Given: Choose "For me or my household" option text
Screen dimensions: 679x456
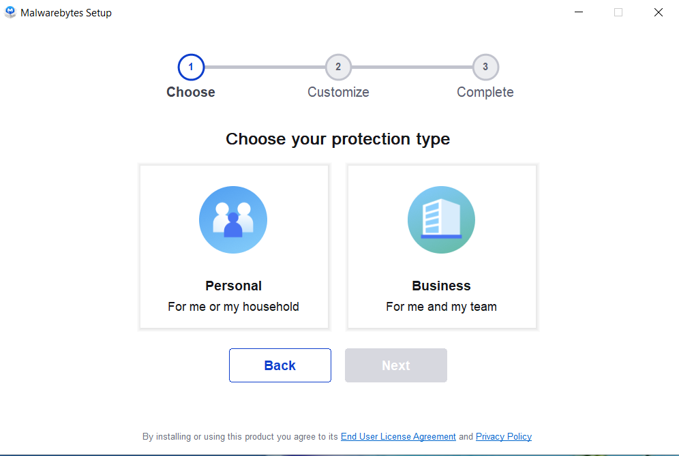Looking at the screenshot, I should [x=233, y=307].
